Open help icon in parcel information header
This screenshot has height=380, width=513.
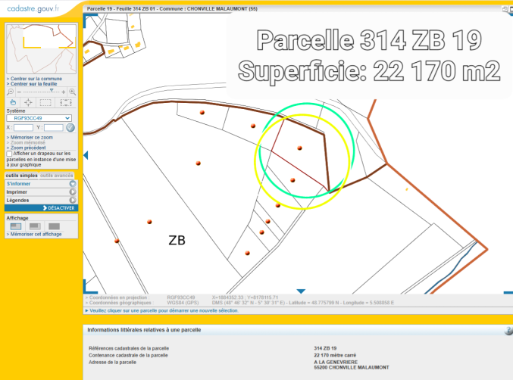coord(508,331)
